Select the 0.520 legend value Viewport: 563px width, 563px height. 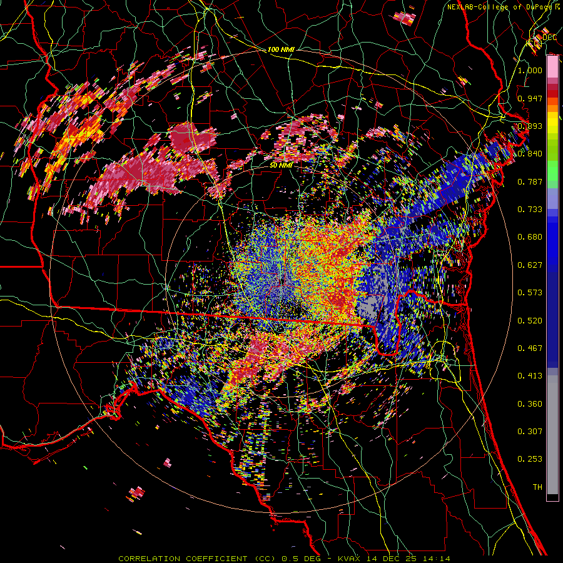click(x=530, y=321)
